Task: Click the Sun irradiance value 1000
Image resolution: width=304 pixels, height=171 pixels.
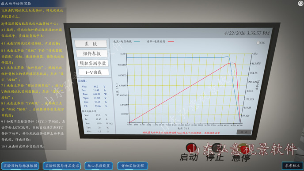Action: (99, 123)
